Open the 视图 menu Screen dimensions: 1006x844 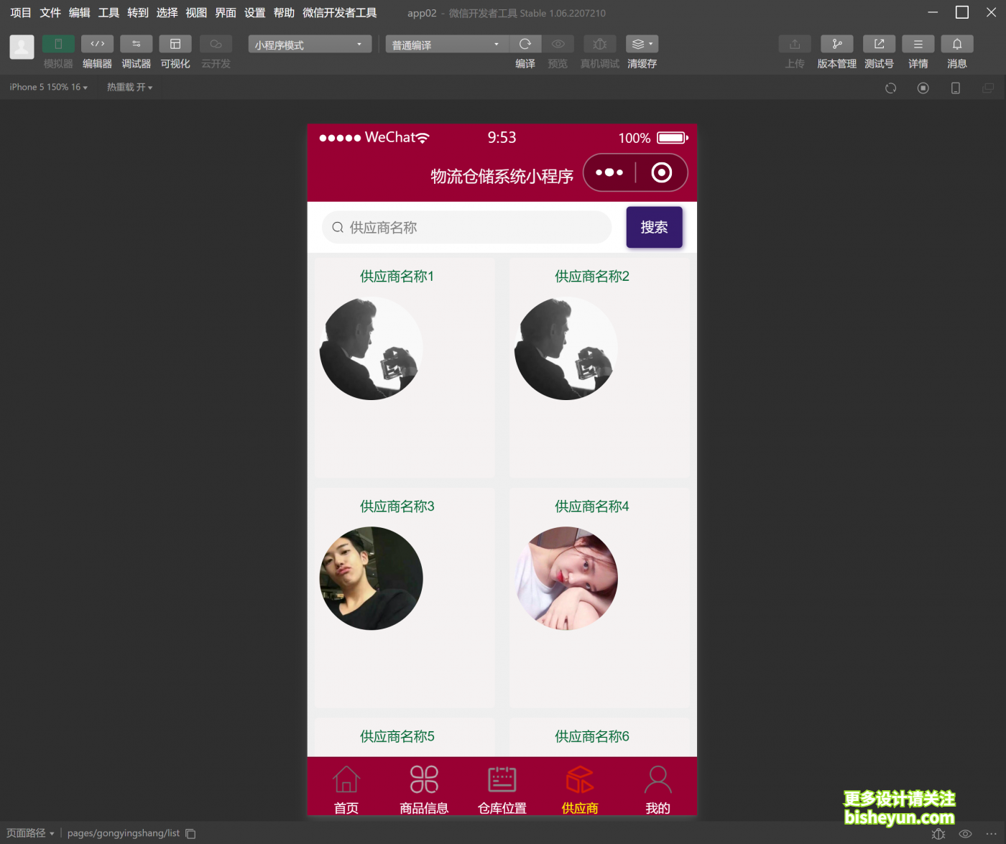pos(196,13)
